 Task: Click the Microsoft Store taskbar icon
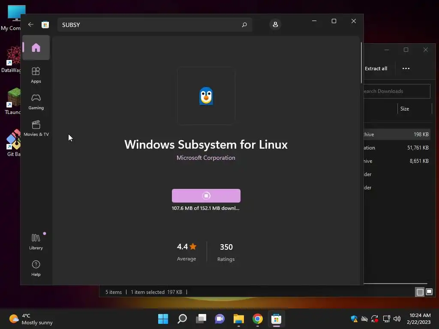point(277,319)
